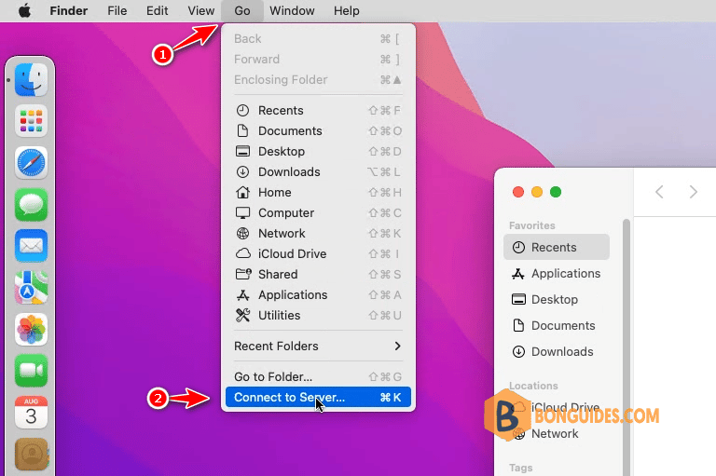Viewport: 716px width, 476px height.
Task: Click the Finder sidebar scrollbar
Action: pos(626,347)
